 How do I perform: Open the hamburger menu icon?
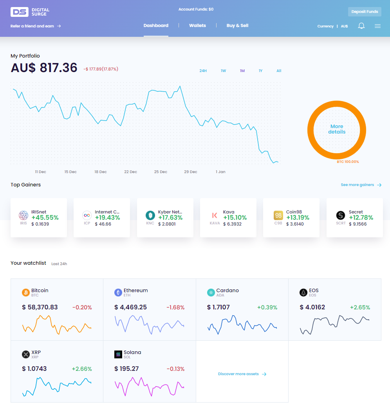[x=377, y=26]
